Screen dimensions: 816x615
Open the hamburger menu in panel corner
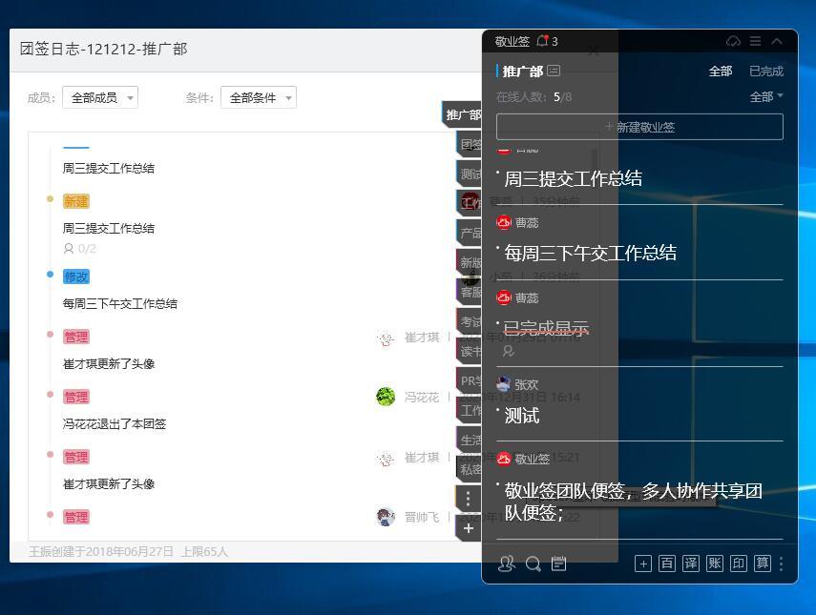pos(757,41)
